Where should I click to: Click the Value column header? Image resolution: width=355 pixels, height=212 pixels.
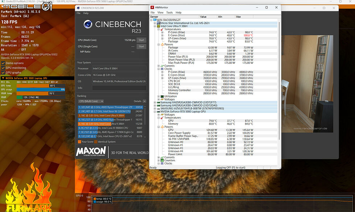click(x=208, y=17)
